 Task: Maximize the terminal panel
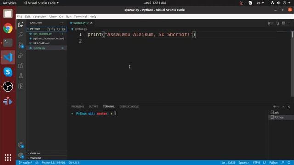(283, 107)
